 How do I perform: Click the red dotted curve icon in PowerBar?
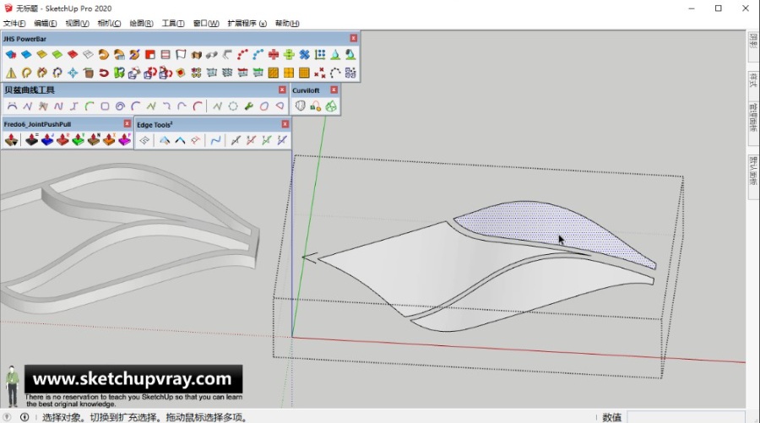point(242,55)
